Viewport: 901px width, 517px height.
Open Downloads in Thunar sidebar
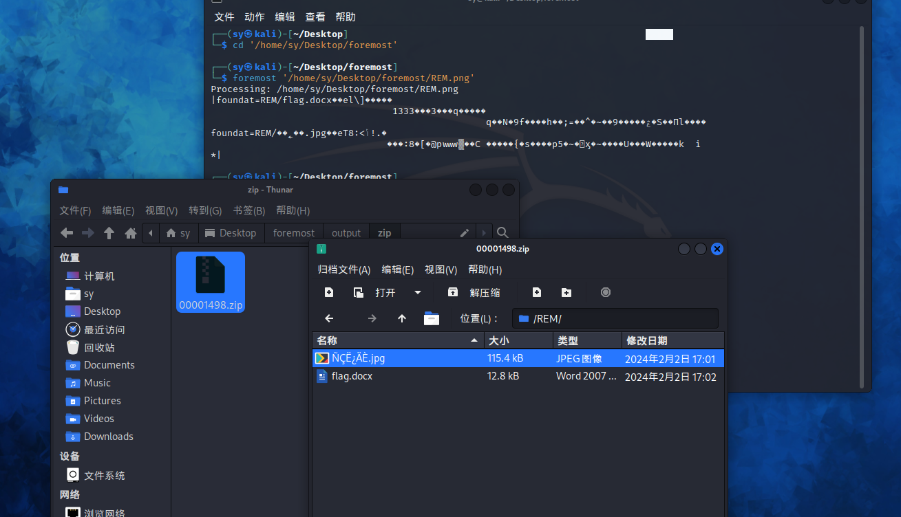tap(100, 437)
